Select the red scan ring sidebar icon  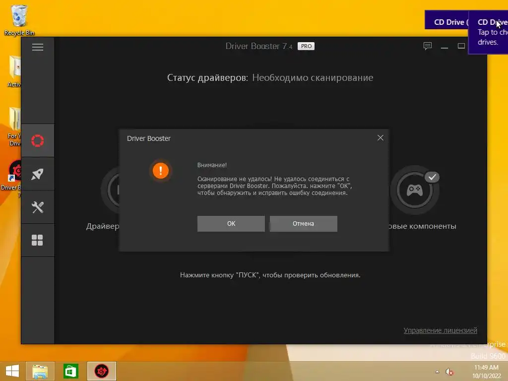pyautogui.click(x=38, y=140)
